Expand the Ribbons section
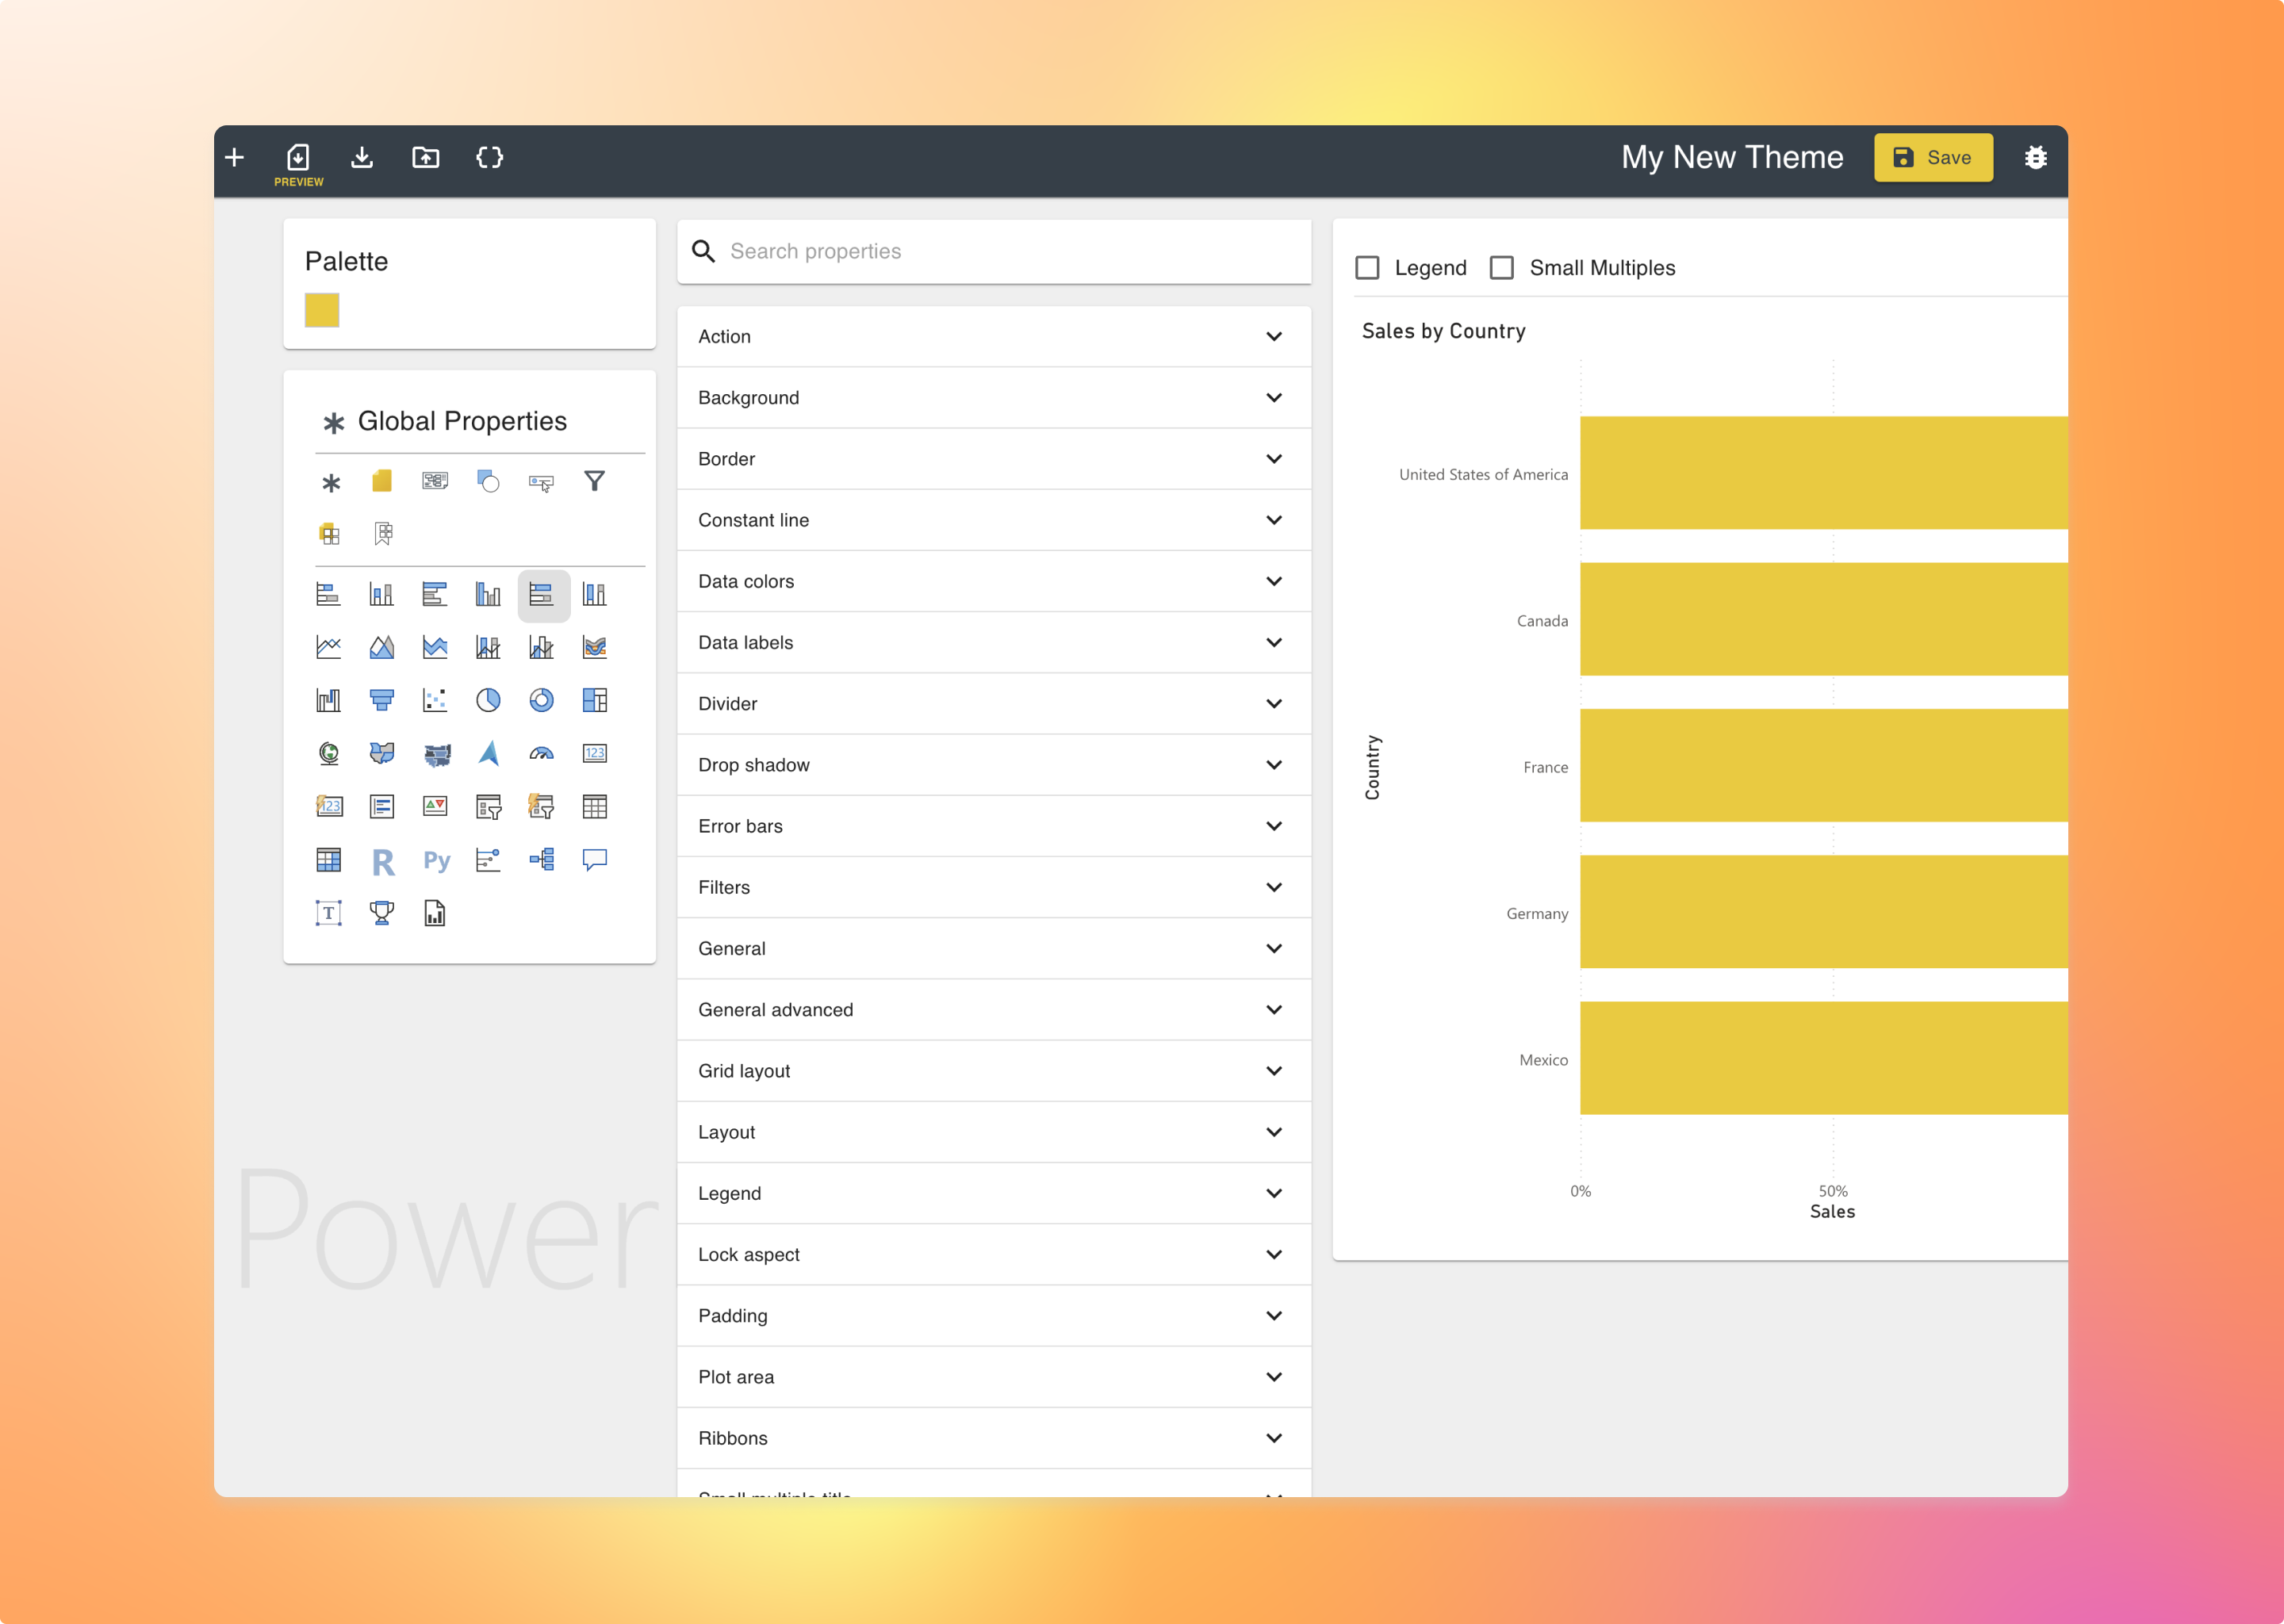The image size is (2284, 1624). point(994,1438)
